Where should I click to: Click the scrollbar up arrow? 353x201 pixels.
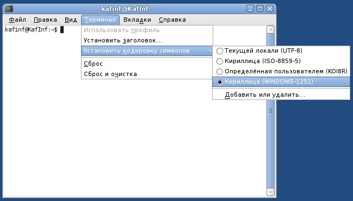[x=270, y=30]
